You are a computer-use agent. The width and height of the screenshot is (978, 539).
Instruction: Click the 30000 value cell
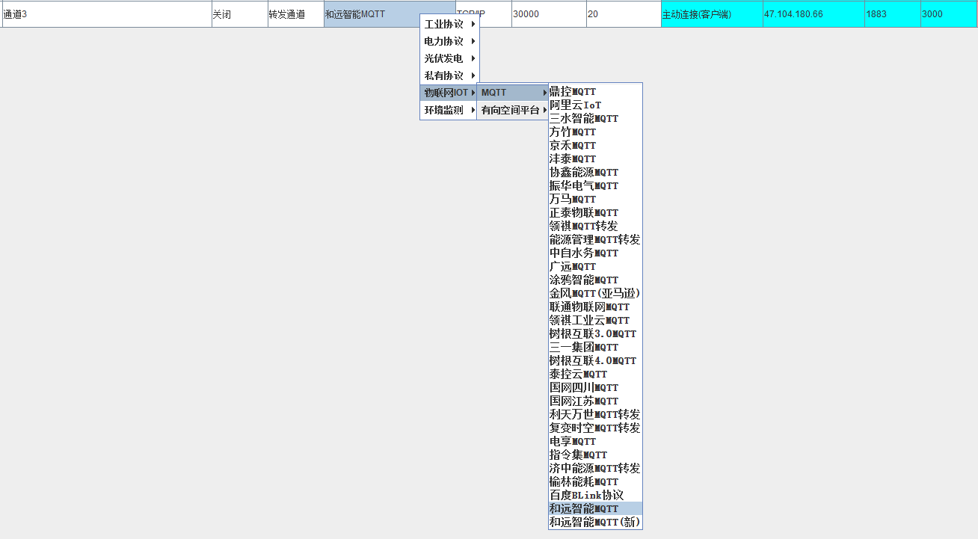point(549,14)
